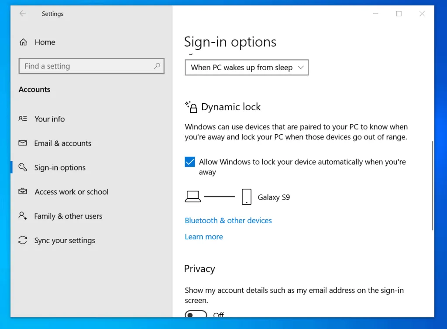Click the Sign-in options key icon
The width and height of the screenshot is (447, 329).
[x=23, y=167]
